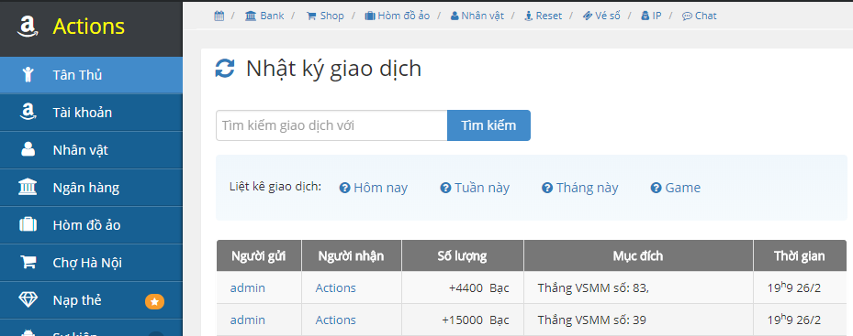Click the orange star badge on Nạp thẻ
This screenshot has height=336, width=853.
tap(154, 301)
